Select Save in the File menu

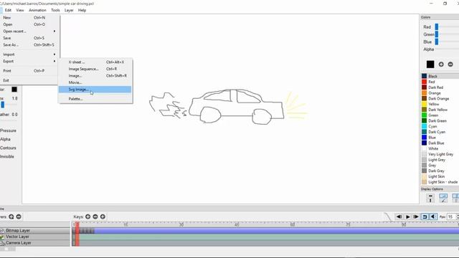coord(29,38)
